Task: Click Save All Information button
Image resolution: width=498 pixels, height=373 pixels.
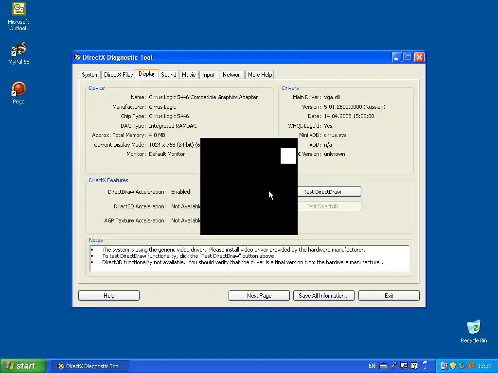Action: (x=323, y=296)
